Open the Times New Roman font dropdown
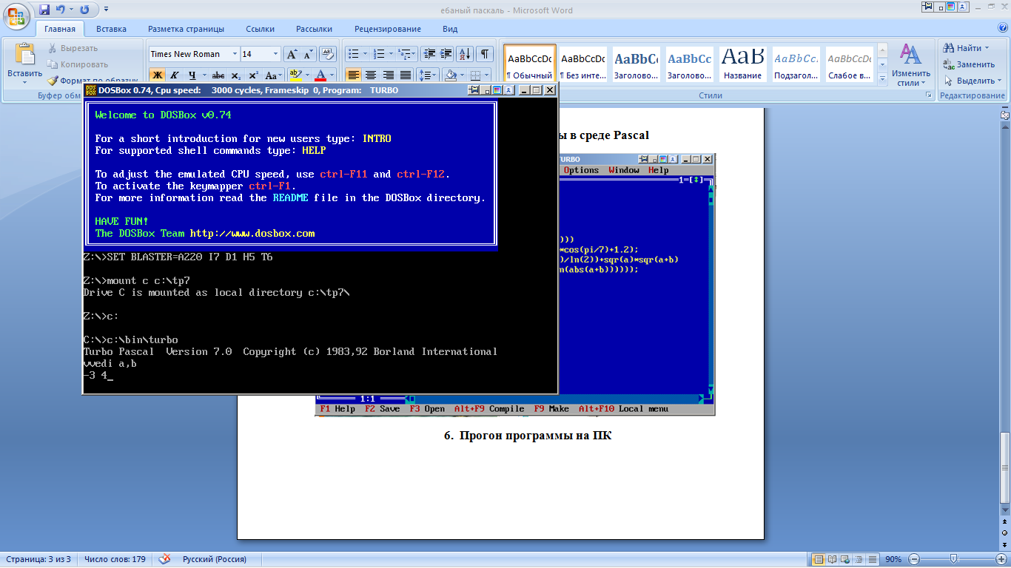Screen dimensions: 1011x568 (x=235, y=54)
